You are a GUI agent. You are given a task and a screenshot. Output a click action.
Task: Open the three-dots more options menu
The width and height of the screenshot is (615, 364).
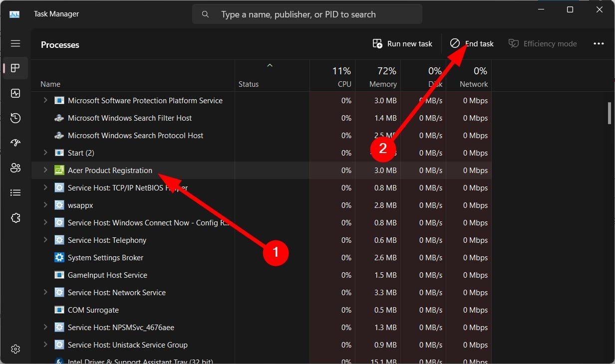[599, 44]
